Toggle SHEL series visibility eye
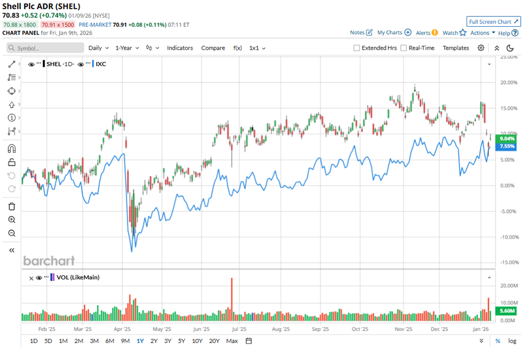Image resolution: width=524 pixels, height=349 pixels. click(31, 64)
